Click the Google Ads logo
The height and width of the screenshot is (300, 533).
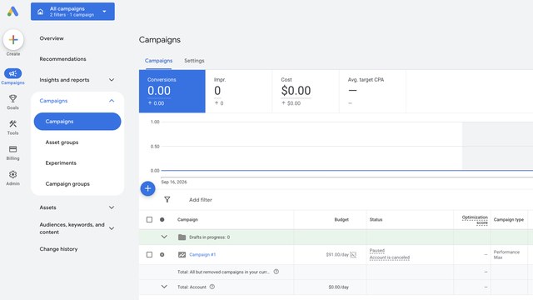[12, 11]
